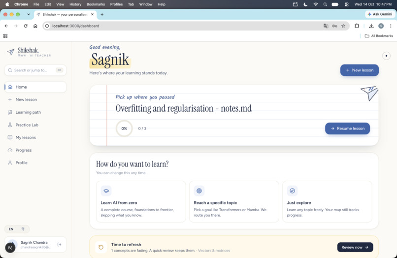397x258 pixels.
Task: Click the Time to refresh icon
Action: pos(101,247)
